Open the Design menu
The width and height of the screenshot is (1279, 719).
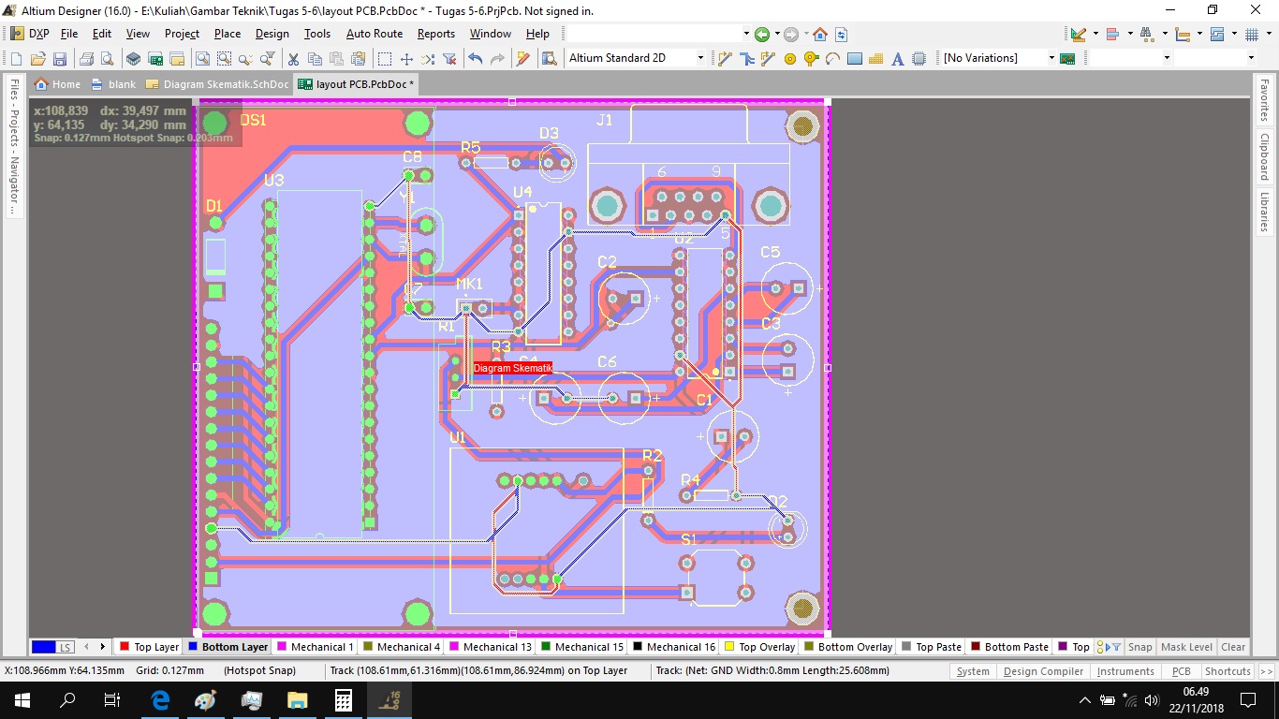(x=272, y=34)
